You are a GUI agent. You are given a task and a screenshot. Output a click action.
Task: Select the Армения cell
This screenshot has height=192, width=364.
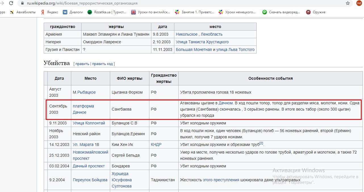[62, 34]
